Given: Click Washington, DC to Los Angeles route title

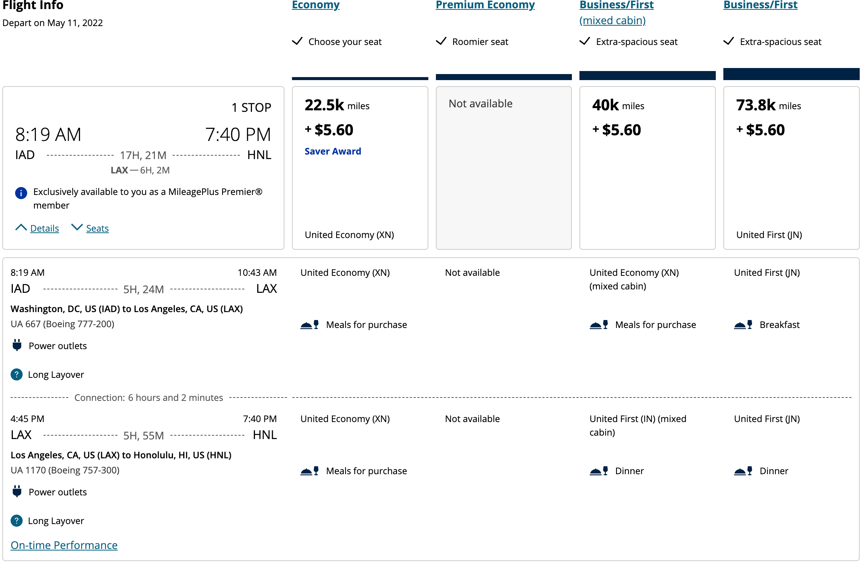Looking at the screenshot, I should click(127, 309).
